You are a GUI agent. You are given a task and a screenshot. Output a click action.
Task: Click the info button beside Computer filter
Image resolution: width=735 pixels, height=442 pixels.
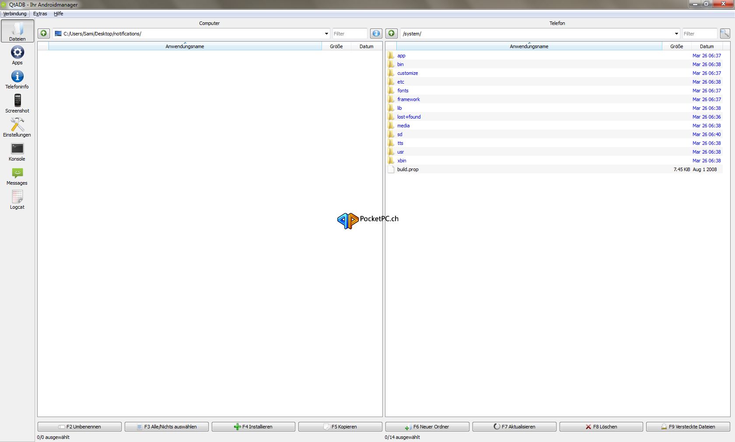[376, 33]
